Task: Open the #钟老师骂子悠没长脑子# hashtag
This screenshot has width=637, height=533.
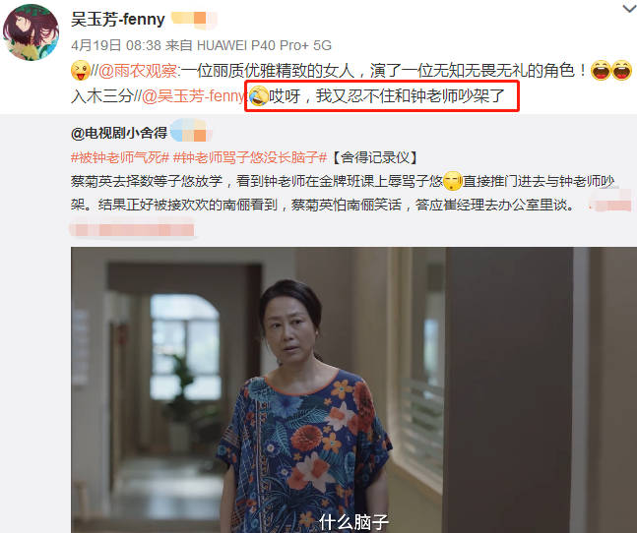Action: pos(250,157)
